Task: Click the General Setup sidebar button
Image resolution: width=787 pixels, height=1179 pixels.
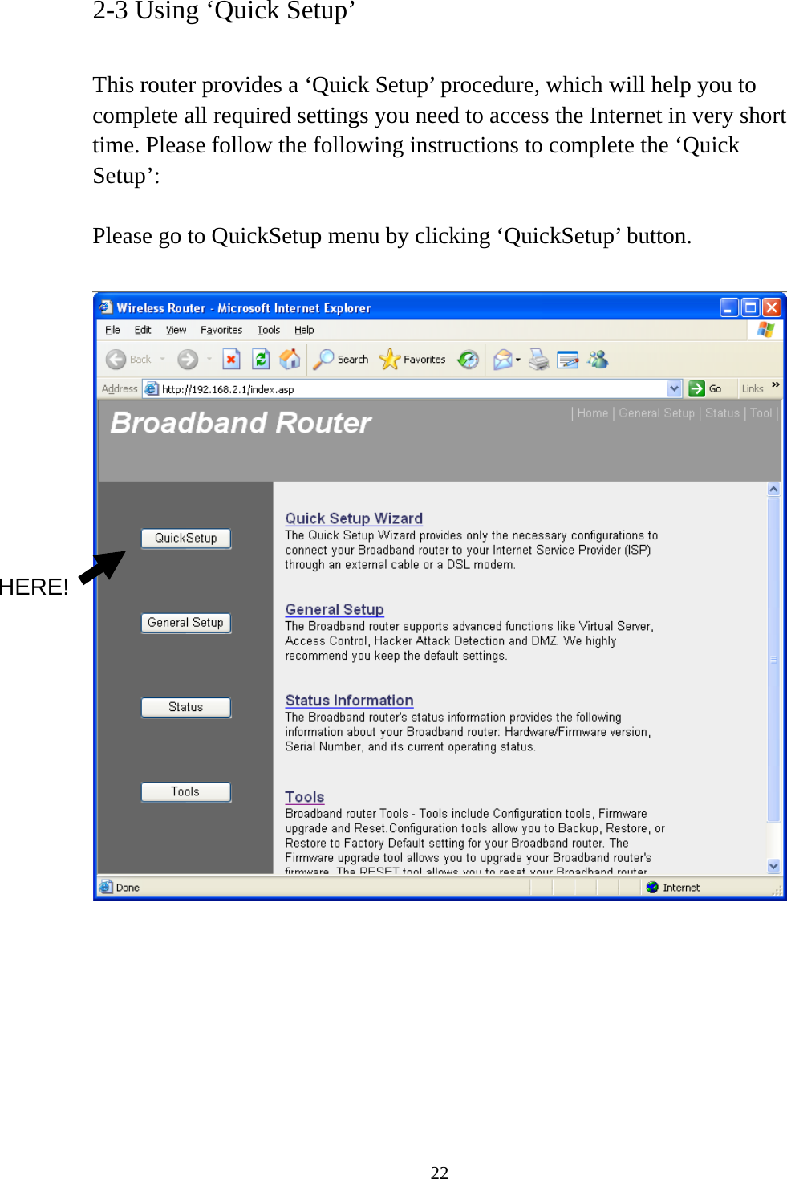Action: pyautogui.click(x=186, y=623)
